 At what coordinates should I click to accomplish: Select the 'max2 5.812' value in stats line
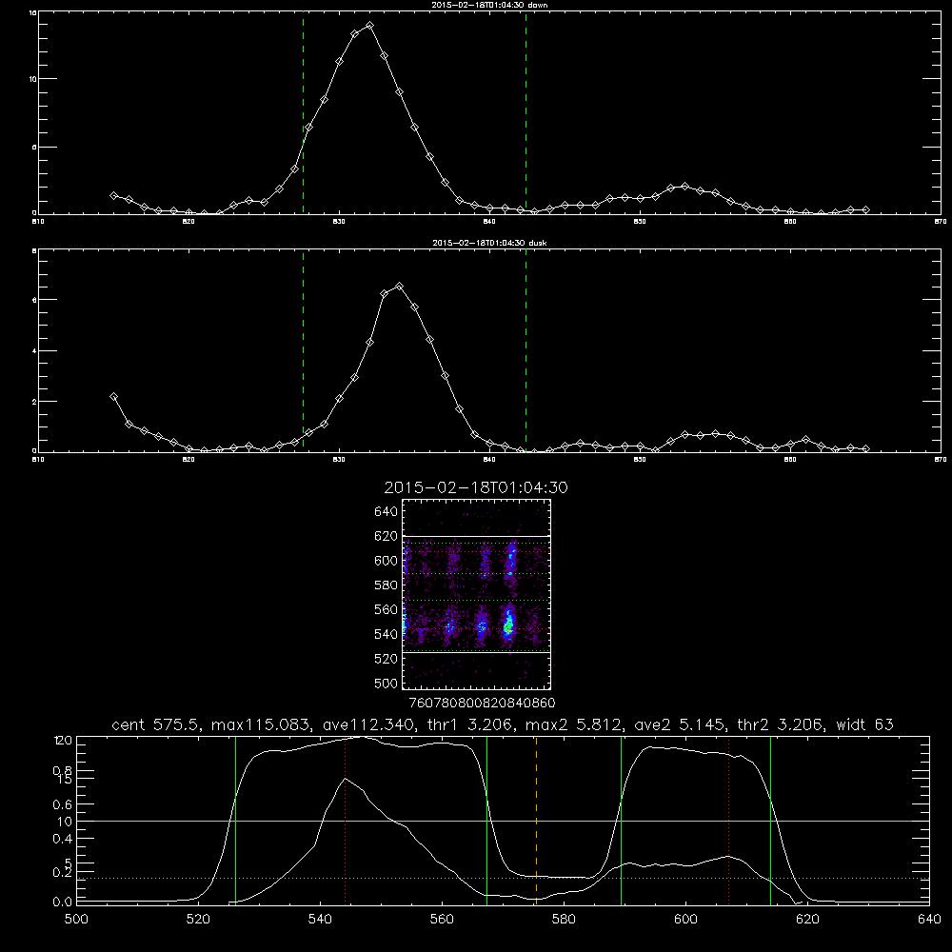pyautogui.click(x=574, y=724)
